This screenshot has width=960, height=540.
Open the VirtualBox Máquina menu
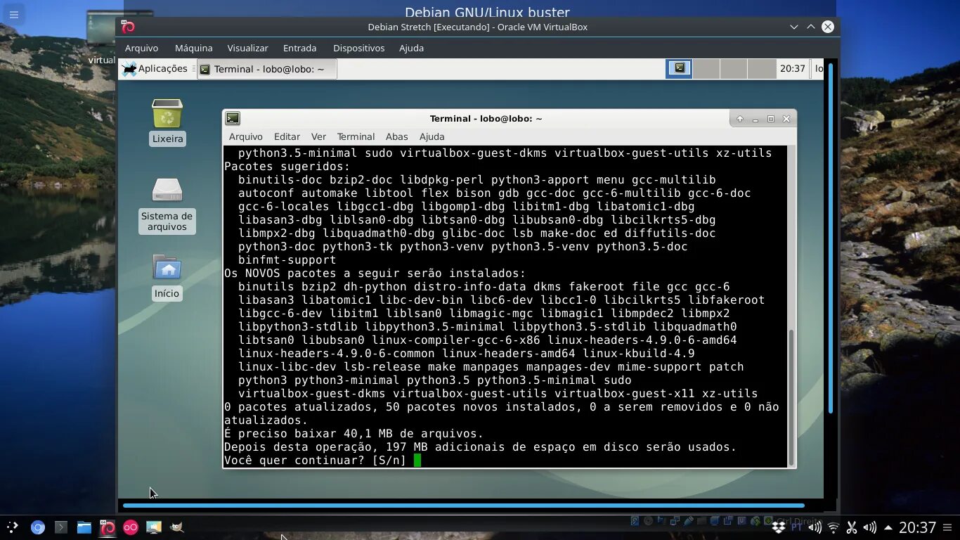193,48
